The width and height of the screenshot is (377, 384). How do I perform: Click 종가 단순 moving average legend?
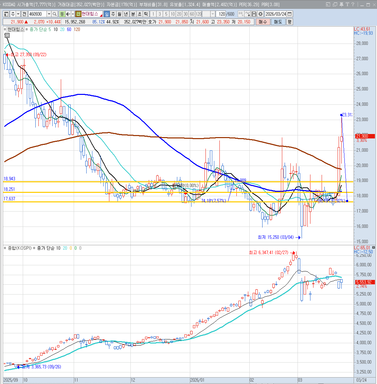coord(38,29)
